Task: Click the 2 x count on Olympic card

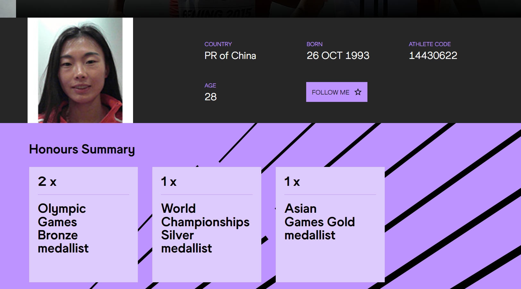Action: [47, 182]
